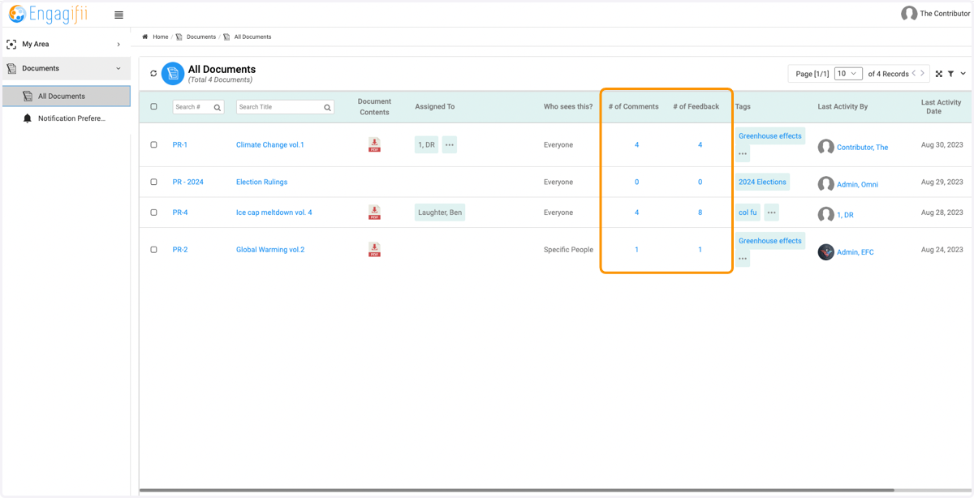Download PDF for Global Warming vol.2
The width and height of the screenshot is (974, 498).
point(374,249)
